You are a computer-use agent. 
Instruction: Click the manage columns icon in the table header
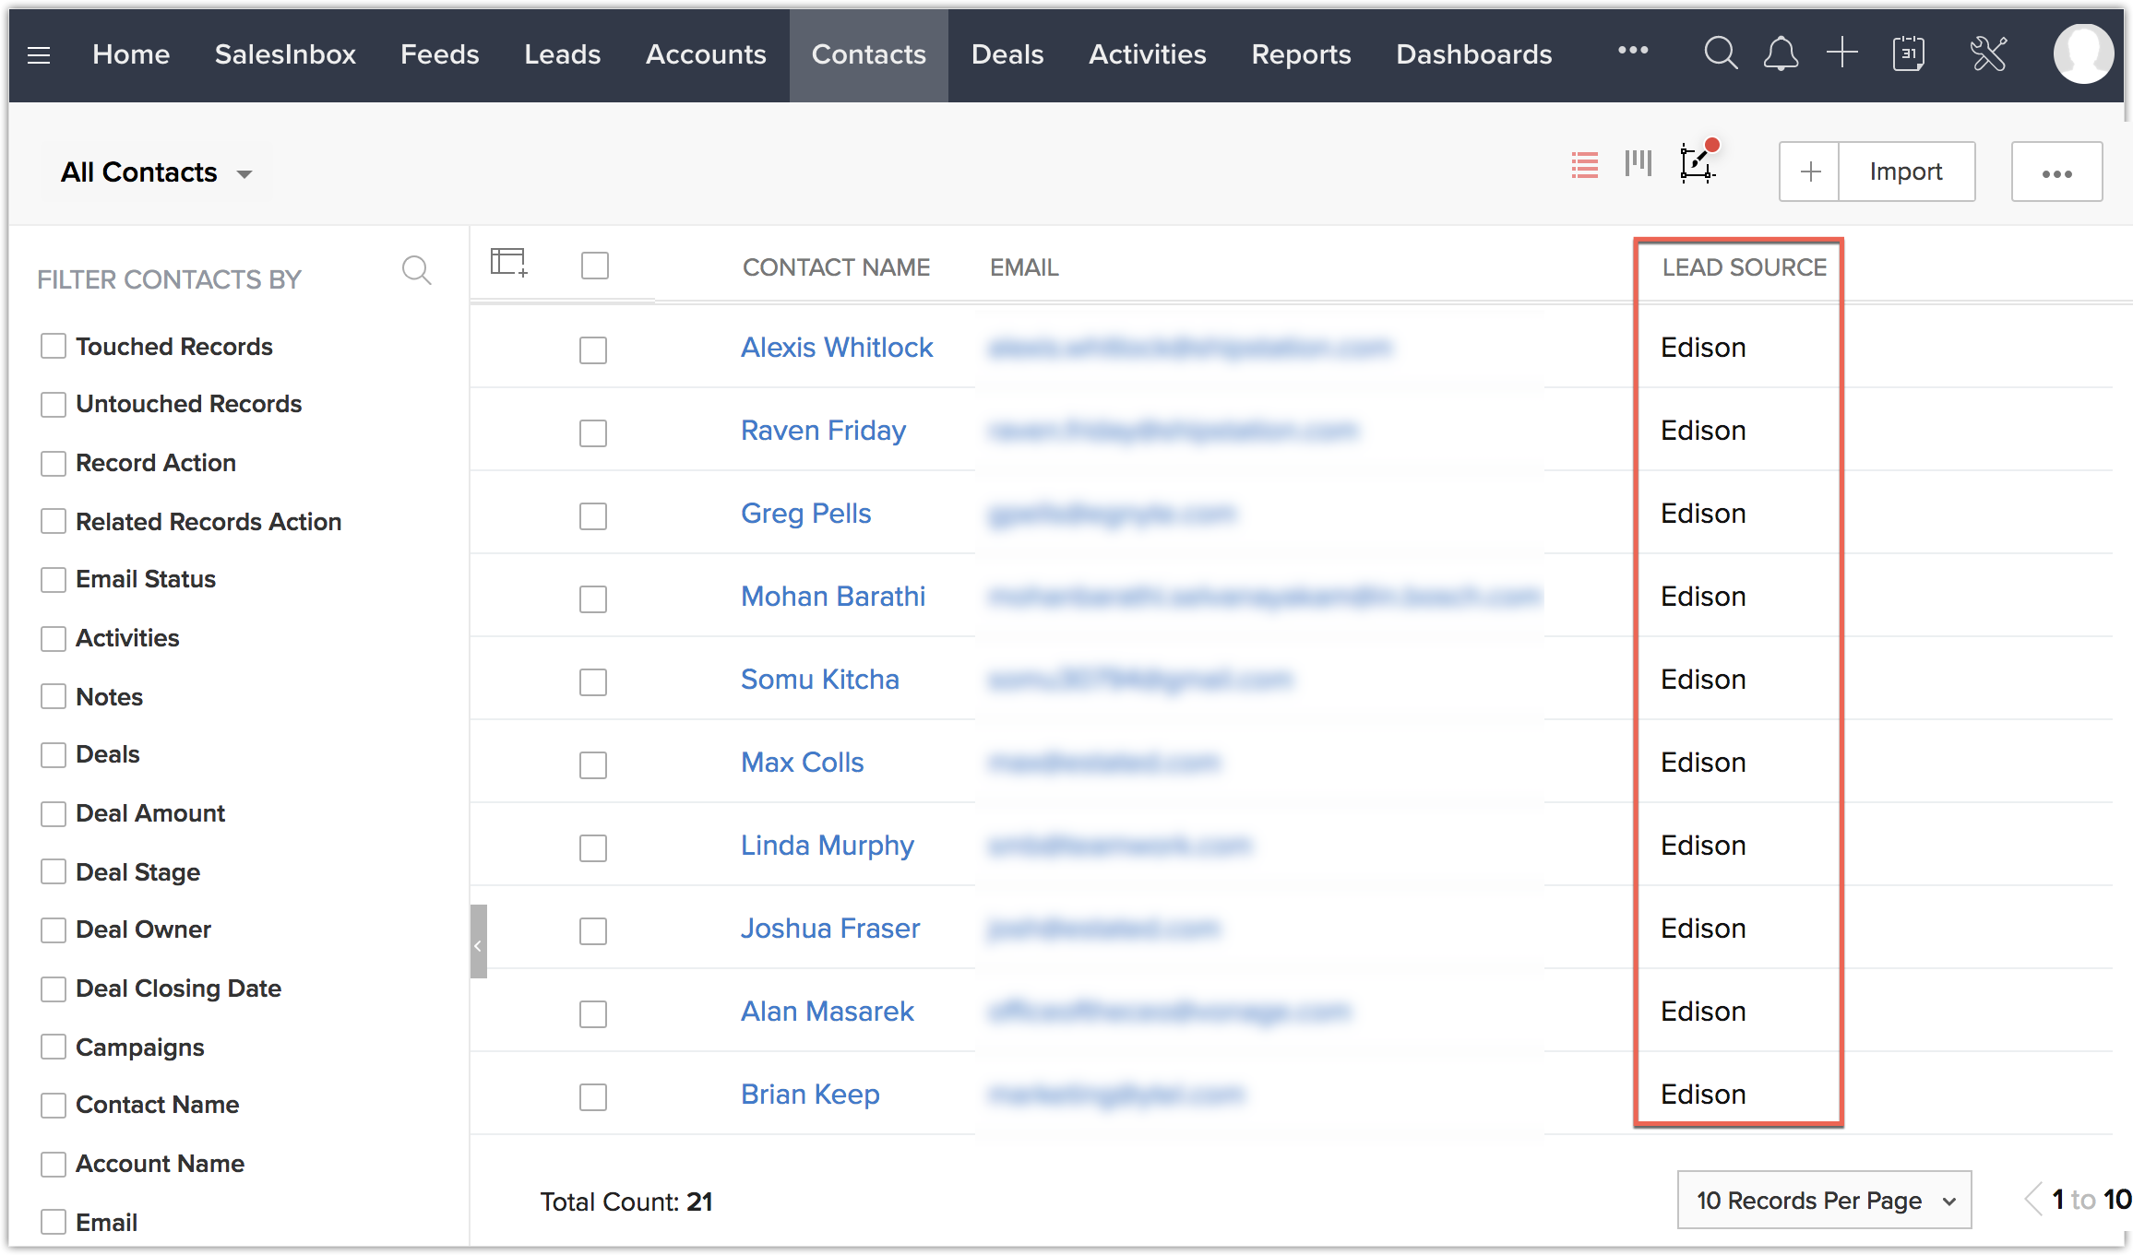pyautogui.click(x=508, y=263)
